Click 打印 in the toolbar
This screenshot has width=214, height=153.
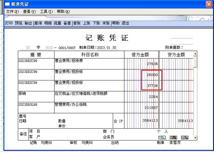[9, 23]
